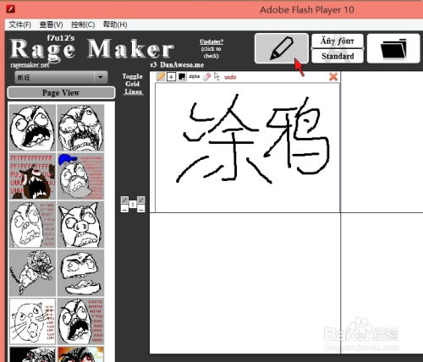The width and height of the screenshot is (423, 362).
Task: Click the center value box between grid controls
Action: pos(133,204)
